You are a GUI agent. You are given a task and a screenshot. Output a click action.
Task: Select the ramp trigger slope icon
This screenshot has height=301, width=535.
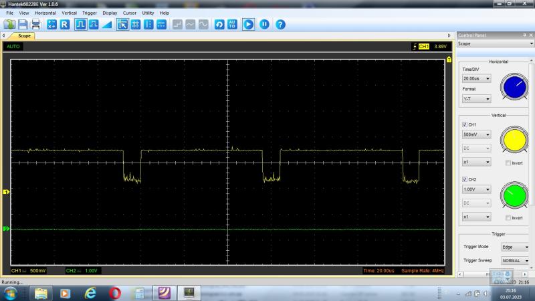click(x=107, y=24)
